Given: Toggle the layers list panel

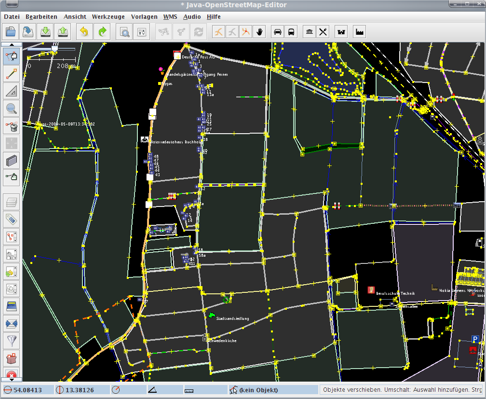Looking at the screenshot, I should (11, 202).
